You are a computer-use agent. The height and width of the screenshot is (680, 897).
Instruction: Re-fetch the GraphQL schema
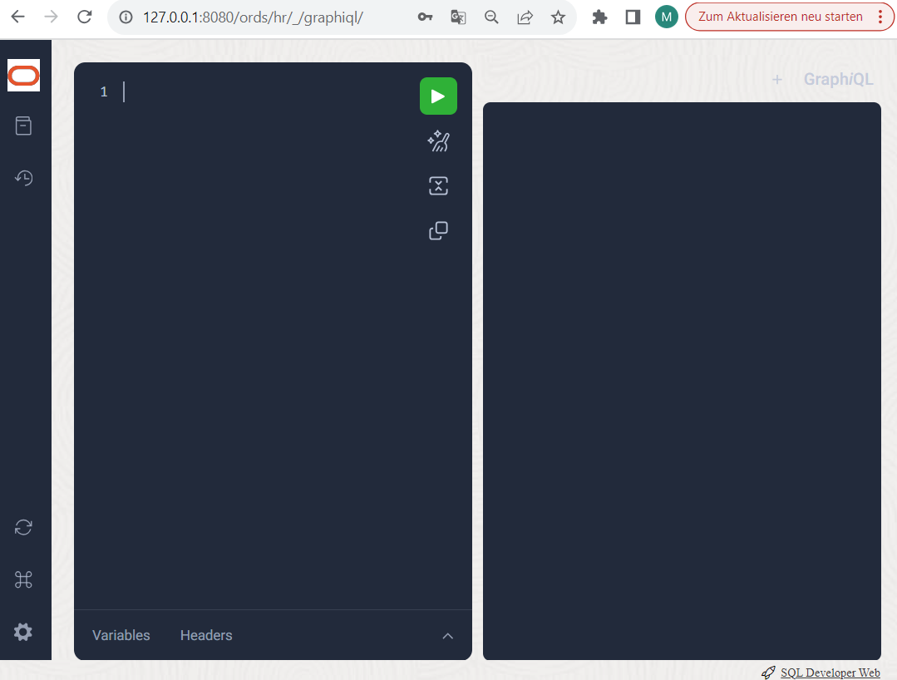point(23,527)
